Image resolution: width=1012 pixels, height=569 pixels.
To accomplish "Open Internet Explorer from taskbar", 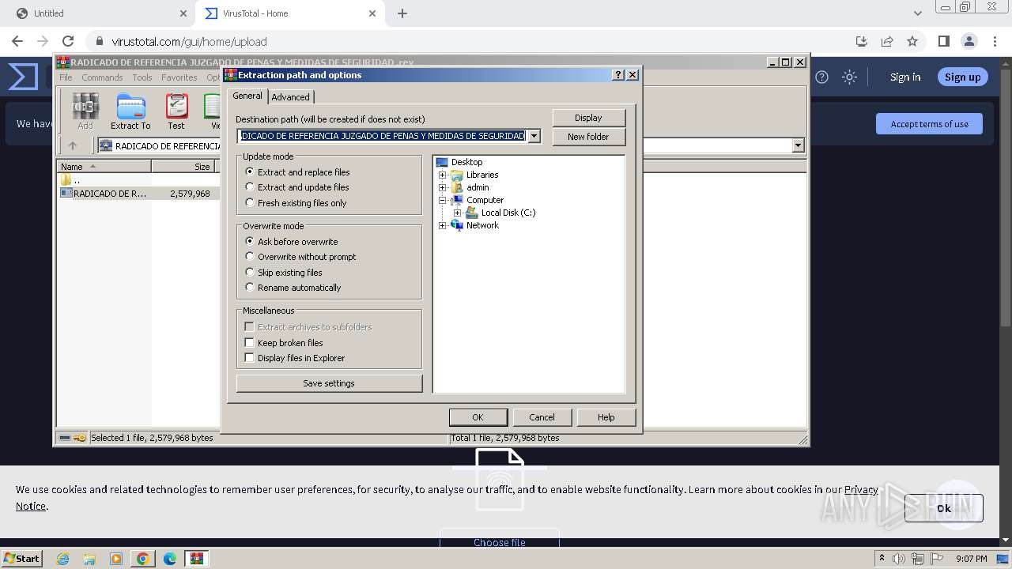I will tap(62, 559).
